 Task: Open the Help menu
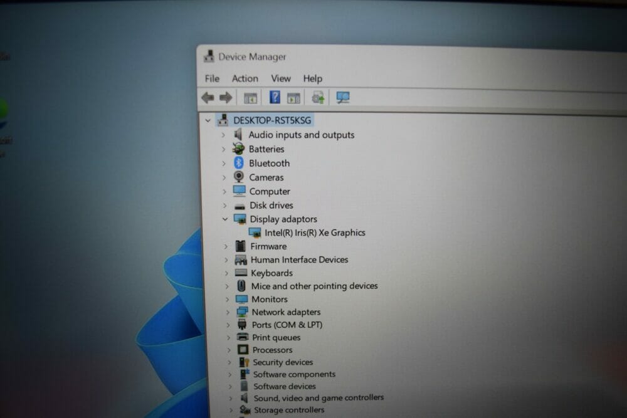[312, 79]
